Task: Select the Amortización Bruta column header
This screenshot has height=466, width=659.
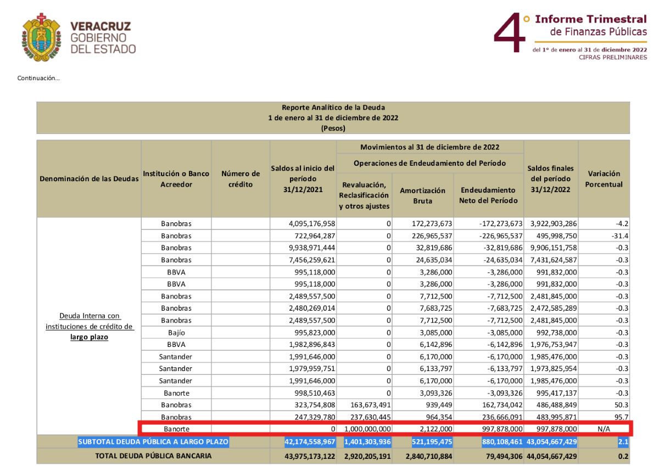Action: pos(422,195)
